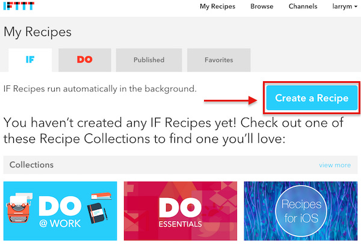Image resolution: width=361 pixels, height=244 pixels.
Task: Open the Recipes for iOS collection
Action: point(301,211)
